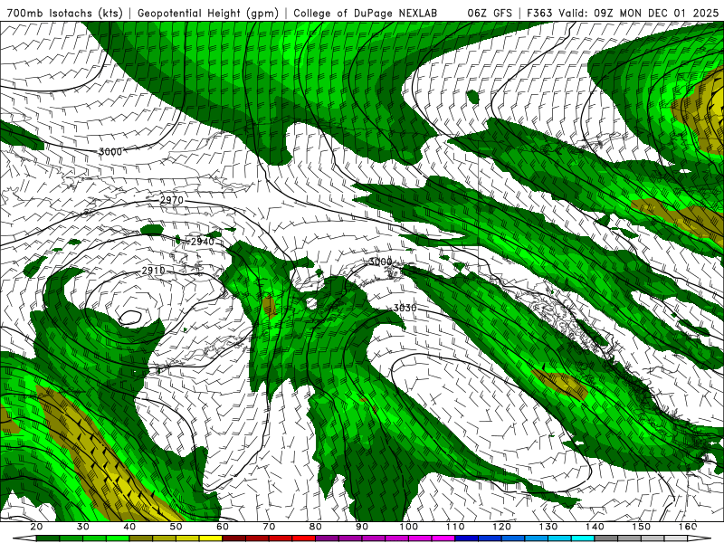Click the 'F363' forecast hour text

[x=539, y=13]
